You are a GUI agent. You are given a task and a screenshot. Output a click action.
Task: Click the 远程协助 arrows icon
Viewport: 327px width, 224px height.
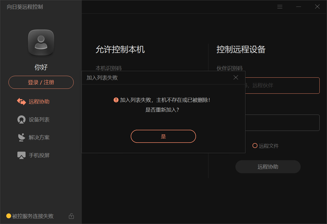[x=21, y=102]
